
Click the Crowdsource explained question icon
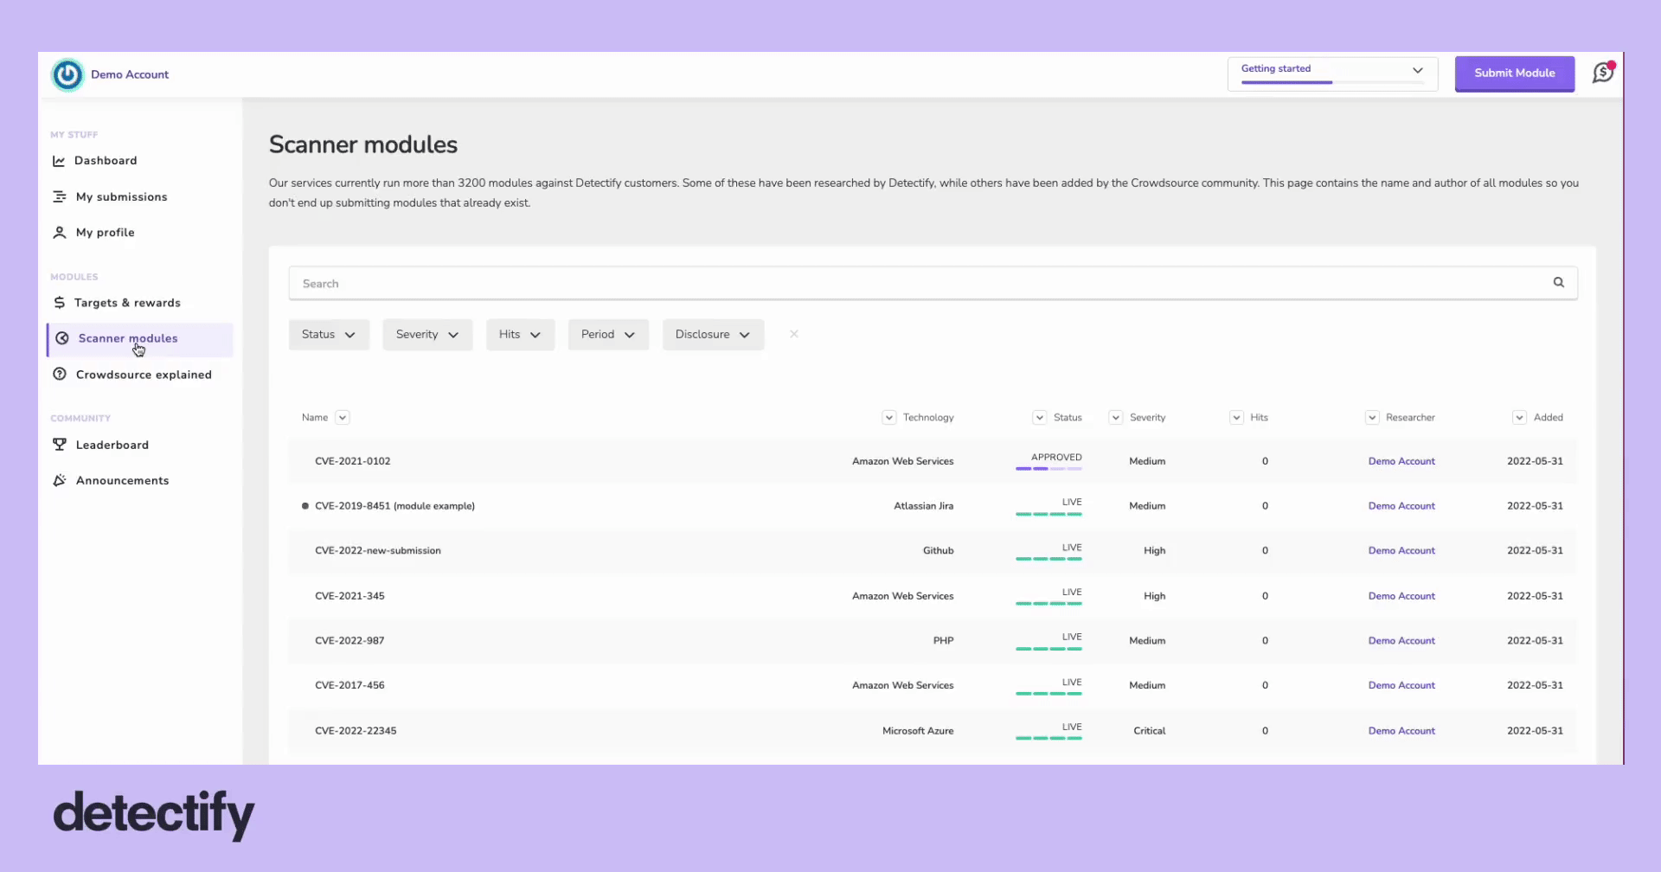coord(59,375)
